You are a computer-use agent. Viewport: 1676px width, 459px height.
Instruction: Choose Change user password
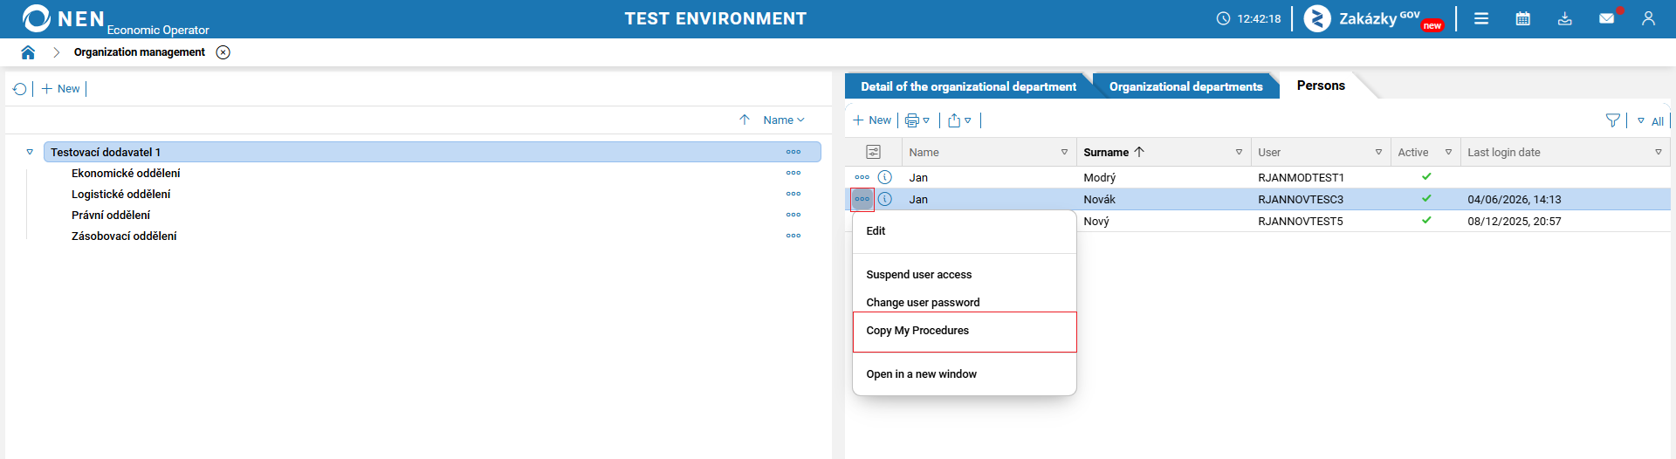pyautogui.click(x=965, y=301)
